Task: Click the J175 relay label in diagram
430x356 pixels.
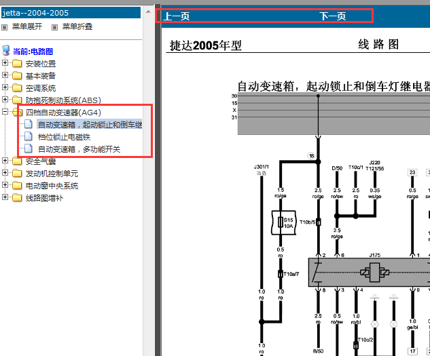Action: 374,255
